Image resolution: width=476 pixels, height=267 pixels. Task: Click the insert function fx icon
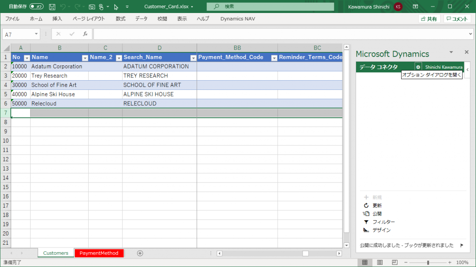(86, 34)
